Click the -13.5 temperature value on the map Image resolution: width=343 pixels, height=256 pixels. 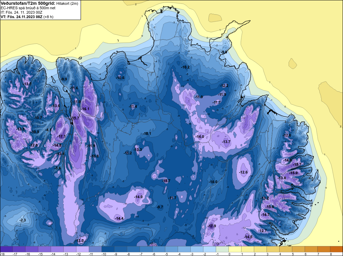click(27, 84)
